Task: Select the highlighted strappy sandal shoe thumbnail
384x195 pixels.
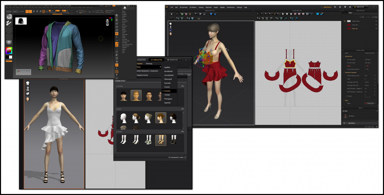Action: [161, 140]
